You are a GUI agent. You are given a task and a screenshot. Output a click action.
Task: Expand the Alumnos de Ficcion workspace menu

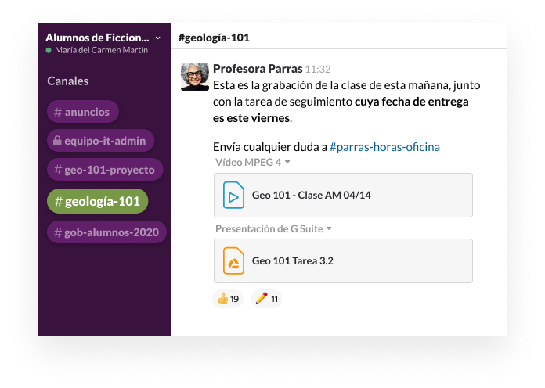pyautogui.click(x=158, y=38)
